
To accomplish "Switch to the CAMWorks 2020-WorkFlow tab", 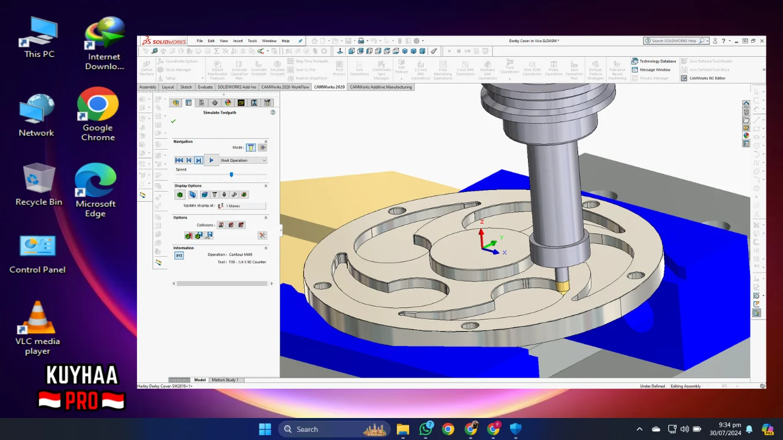I will point(285,87).
